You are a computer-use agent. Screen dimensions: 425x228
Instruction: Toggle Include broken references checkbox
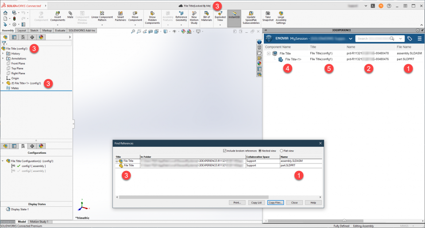pyautogui.click(x=225, y=151)
